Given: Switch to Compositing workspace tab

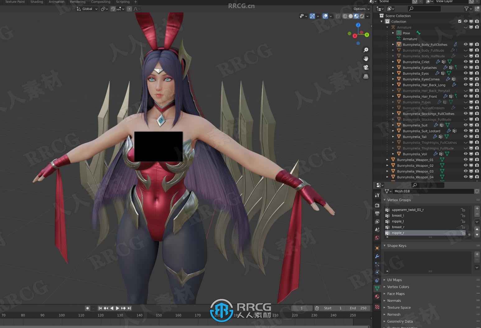Looking at the screenshot, I should (x=100, y=2).
